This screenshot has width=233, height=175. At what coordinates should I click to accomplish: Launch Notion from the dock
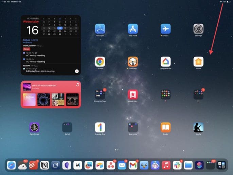44,165
